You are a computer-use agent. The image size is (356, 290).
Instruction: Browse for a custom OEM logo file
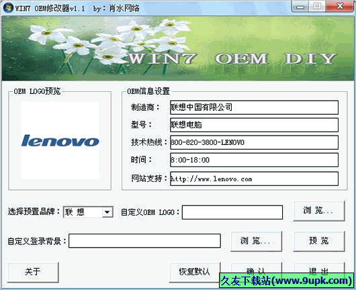tap(319, 211)
